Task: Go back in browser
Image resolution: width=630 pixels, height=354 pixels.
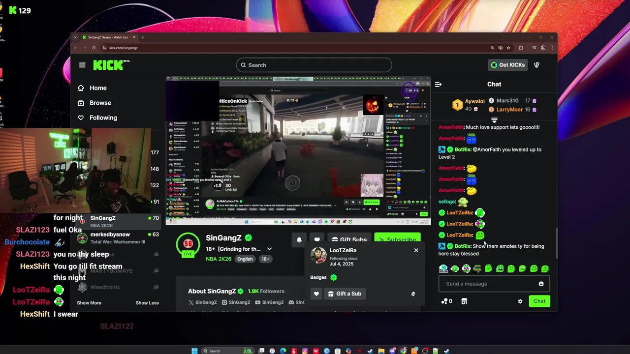Action: click(76, 48)
